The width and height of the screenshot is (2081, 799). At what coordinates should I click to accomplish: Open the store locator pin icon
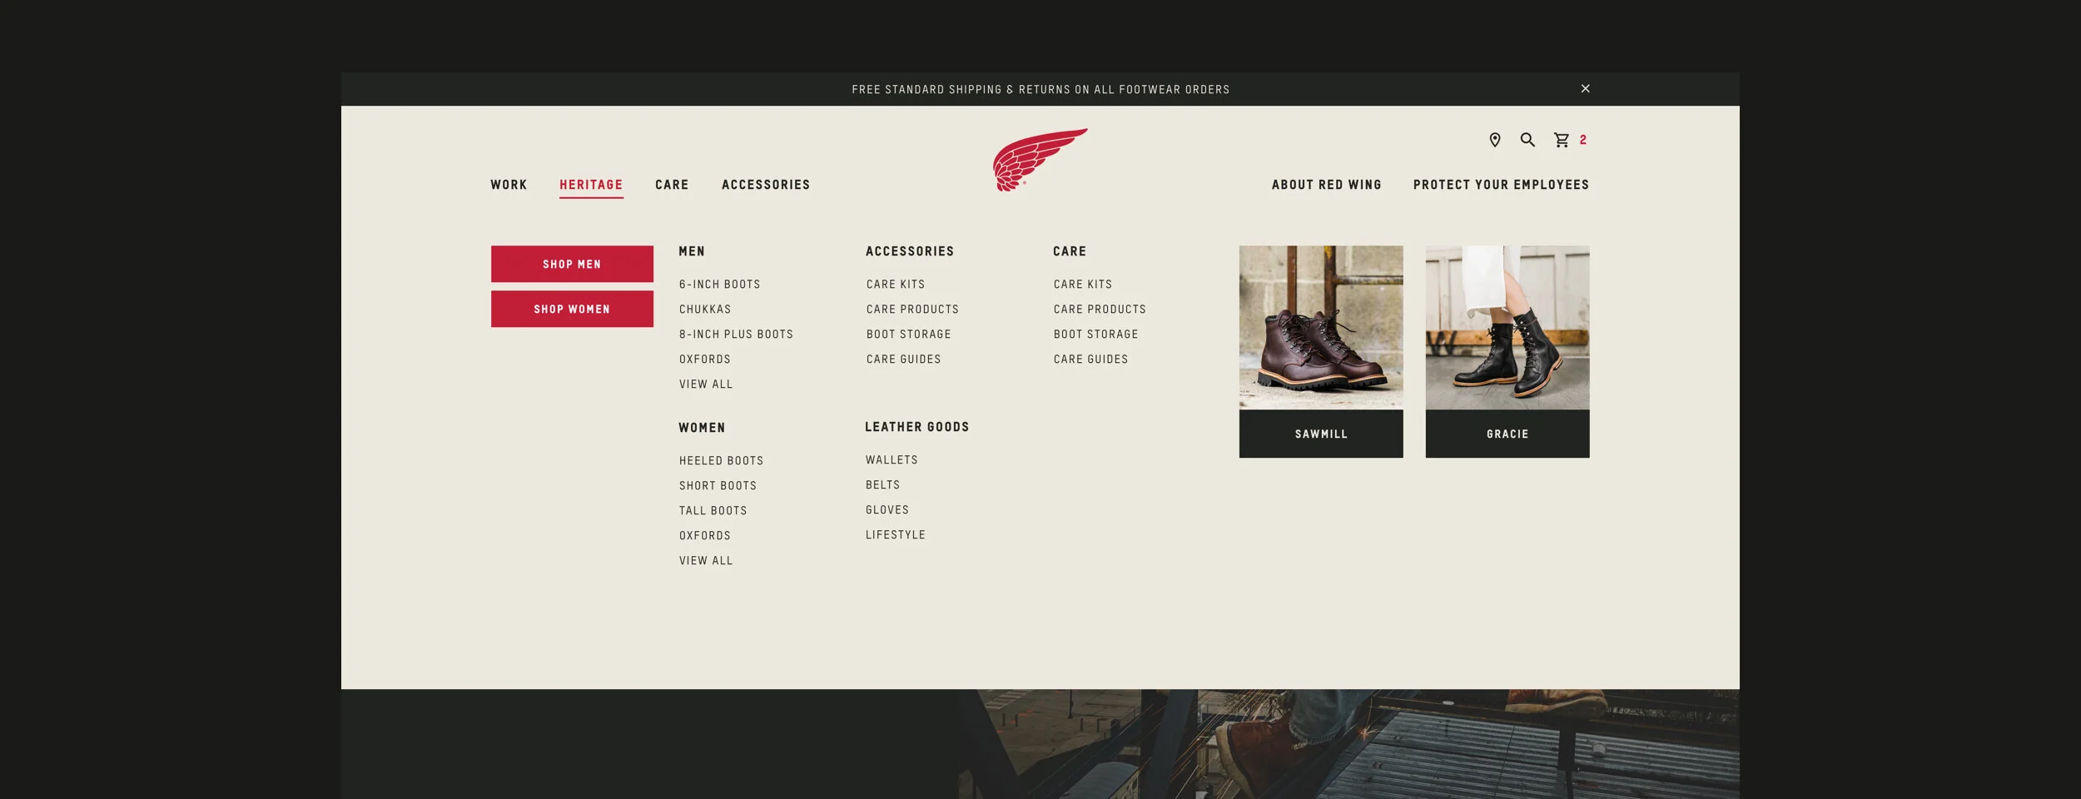[x=1494, y=141]
